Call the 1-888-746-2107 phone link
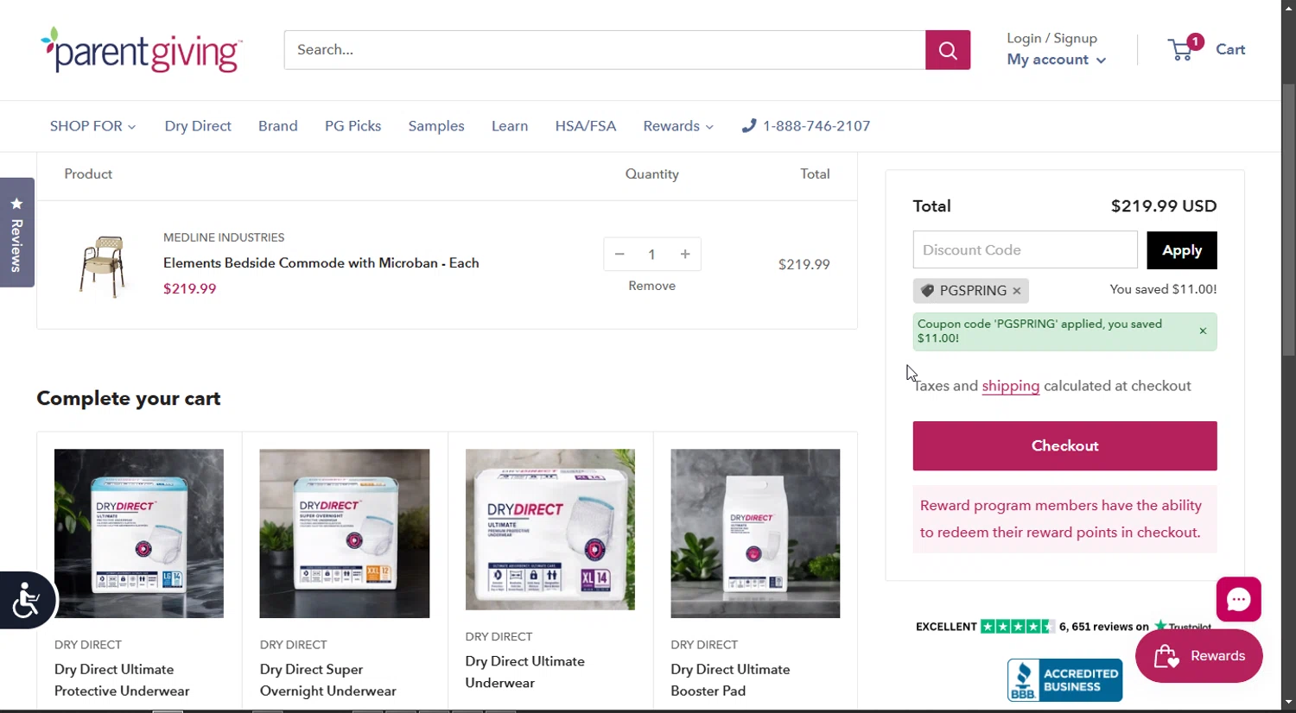Screen dimensions: 1296x713 (x=806, y=126)
